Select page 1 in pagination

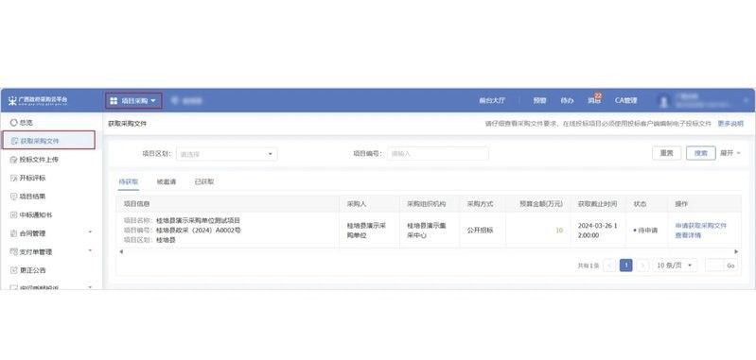click(x=625, y=266)
